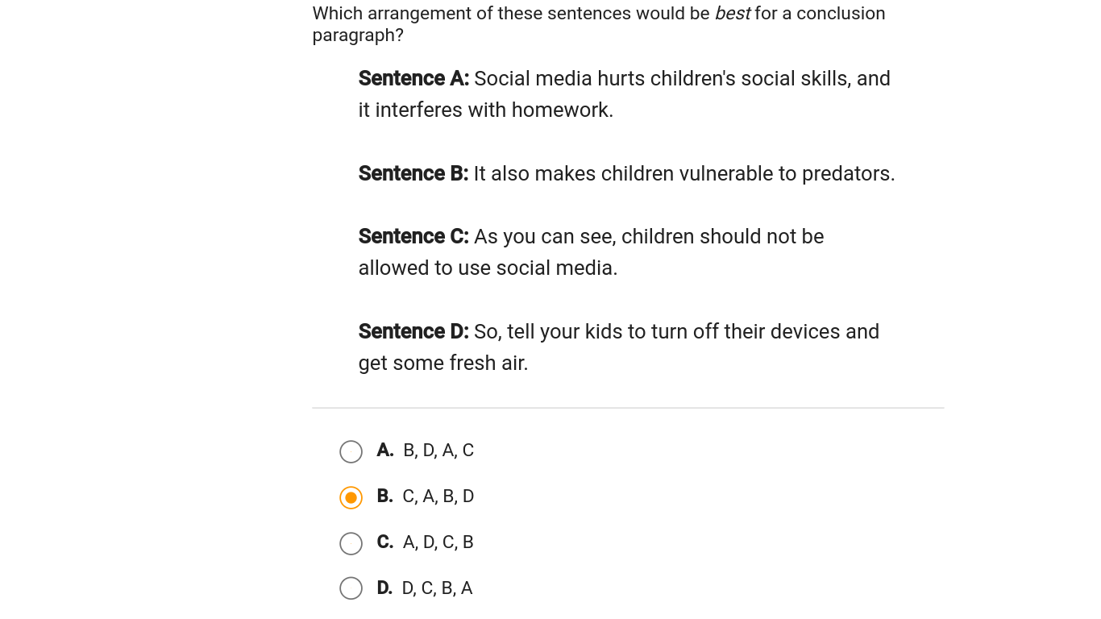Screen dimensions: 1101x619
Task: Click the bold "Sentence C:" label
Action: point(413,236)
